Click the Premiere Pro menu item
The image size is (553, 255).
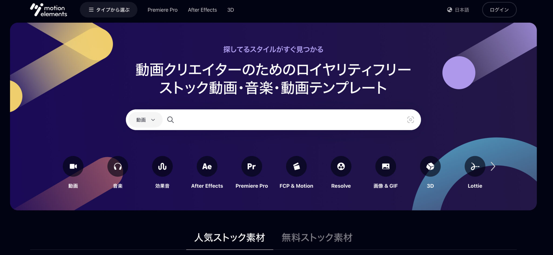[162, 10]
